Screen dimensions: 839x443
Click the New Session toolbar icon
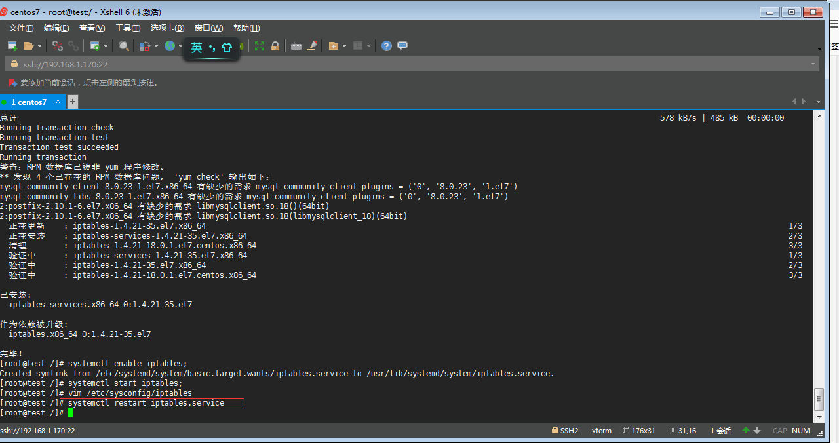(x=12, y=46)
